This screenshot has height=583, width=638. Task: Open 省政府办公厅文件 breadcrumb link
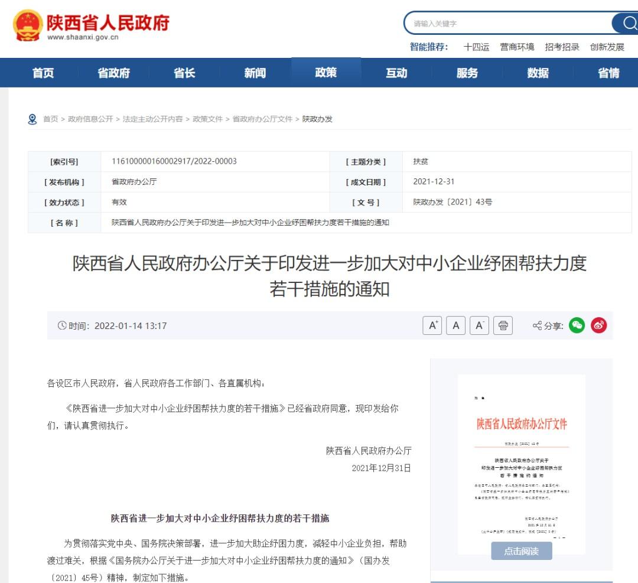pos(262,119)
